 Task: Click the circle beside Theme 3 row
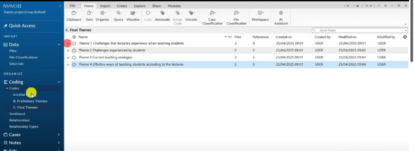[74, 57]
